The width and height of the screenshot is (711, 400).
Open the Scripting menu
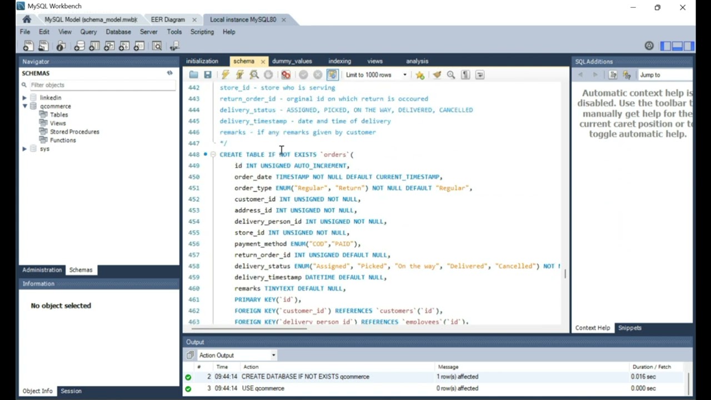(202, 32)
